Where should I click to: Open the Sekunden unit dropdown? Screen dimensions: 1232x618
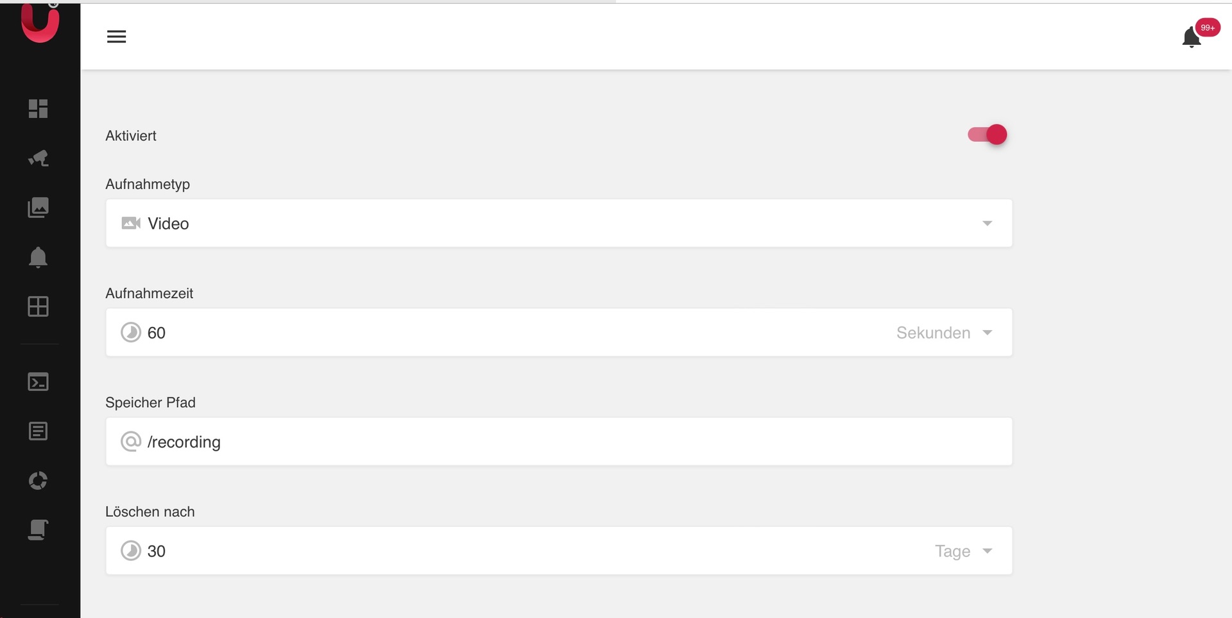(944, 333)
